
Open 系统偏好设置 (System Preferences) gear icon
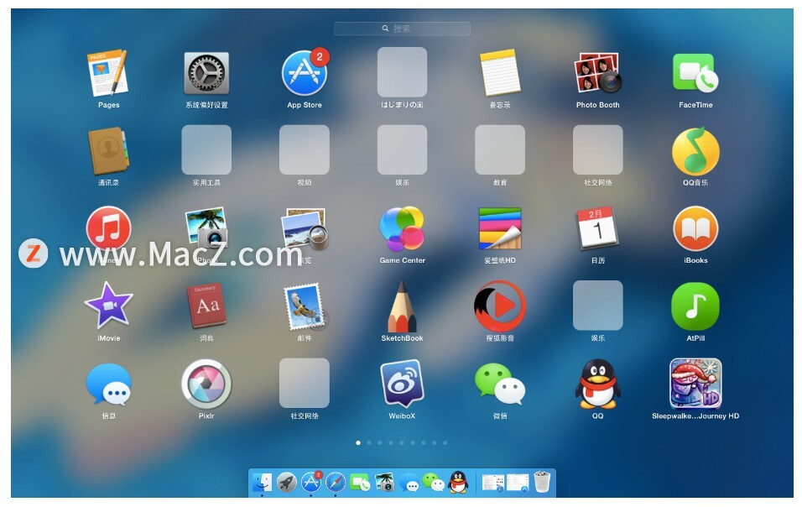(x=206, y=73)
